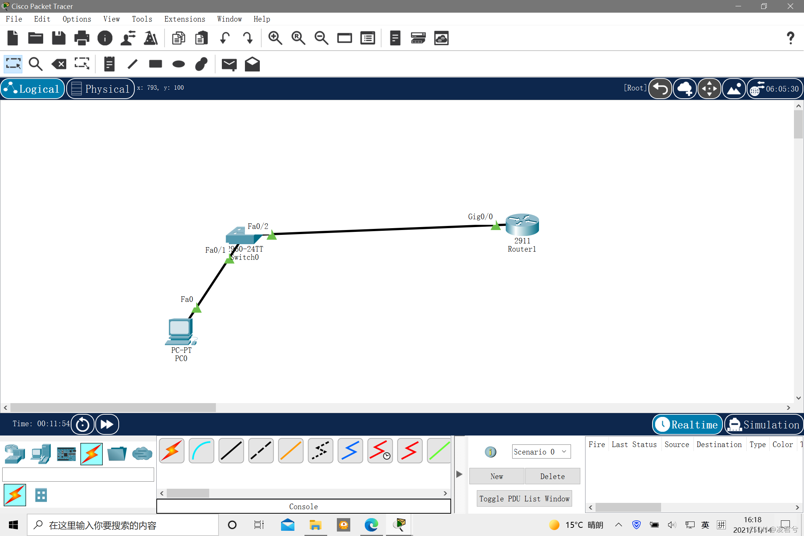Click the fast-forward playback button
Viewport: 804px width, 536px height.
(x=108, y=424)
